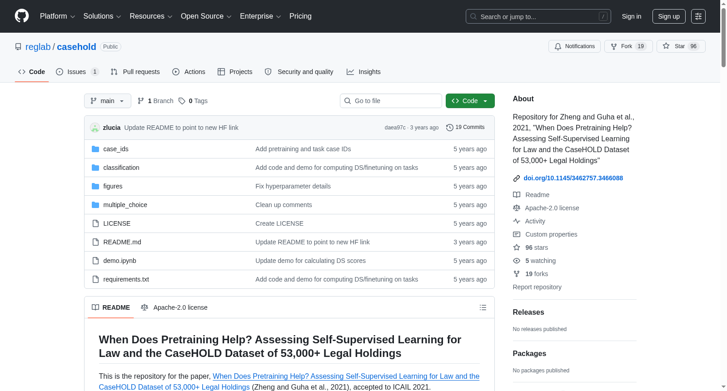Click the zlucia avatar image

click(95, 128)
